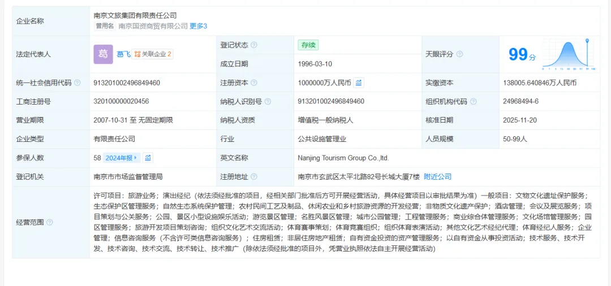Select company name 南京文旅集团有限责任公司
Viewport: 611px width, 286px height.
(135, 16)
